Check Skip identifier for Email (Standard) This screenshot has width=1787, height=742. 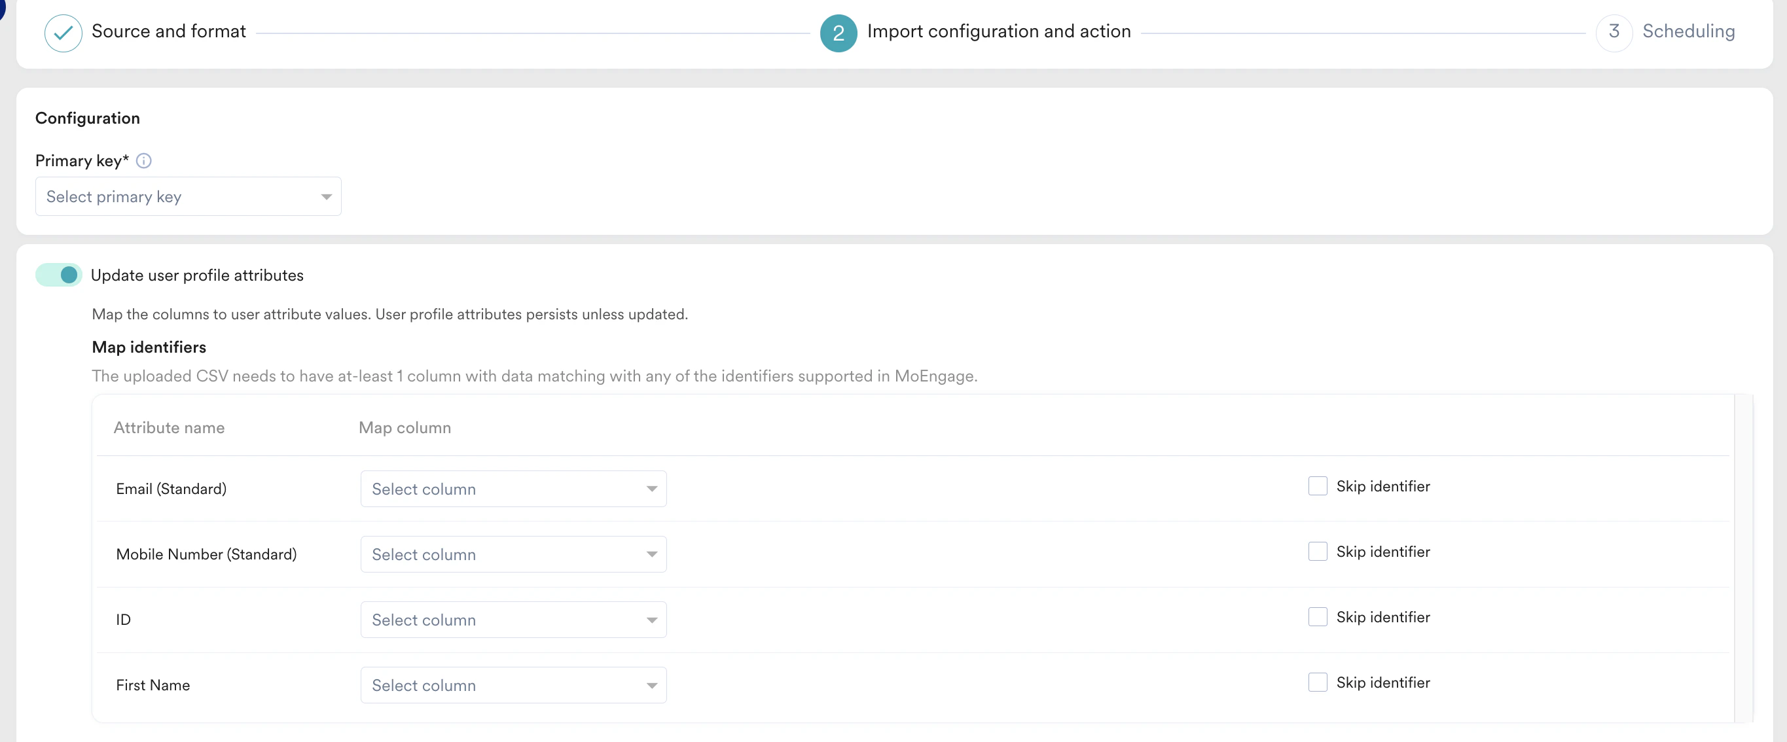[x=1318, y=486]
